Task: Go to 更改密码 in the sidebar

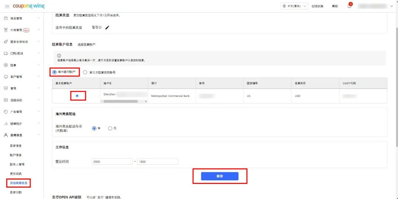Action: [x=15, y=173]
